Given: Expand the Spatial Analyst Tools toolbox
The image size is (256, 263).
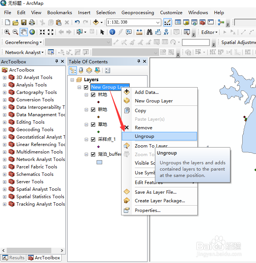Looking at the screenshot, I should (4, 189).
